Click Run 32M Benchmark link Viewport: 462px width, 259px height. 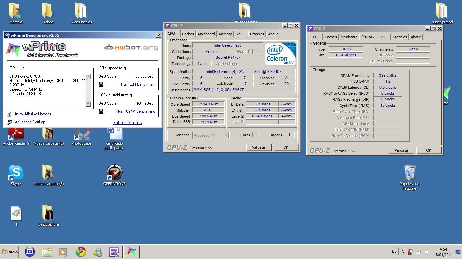[138, 84]
